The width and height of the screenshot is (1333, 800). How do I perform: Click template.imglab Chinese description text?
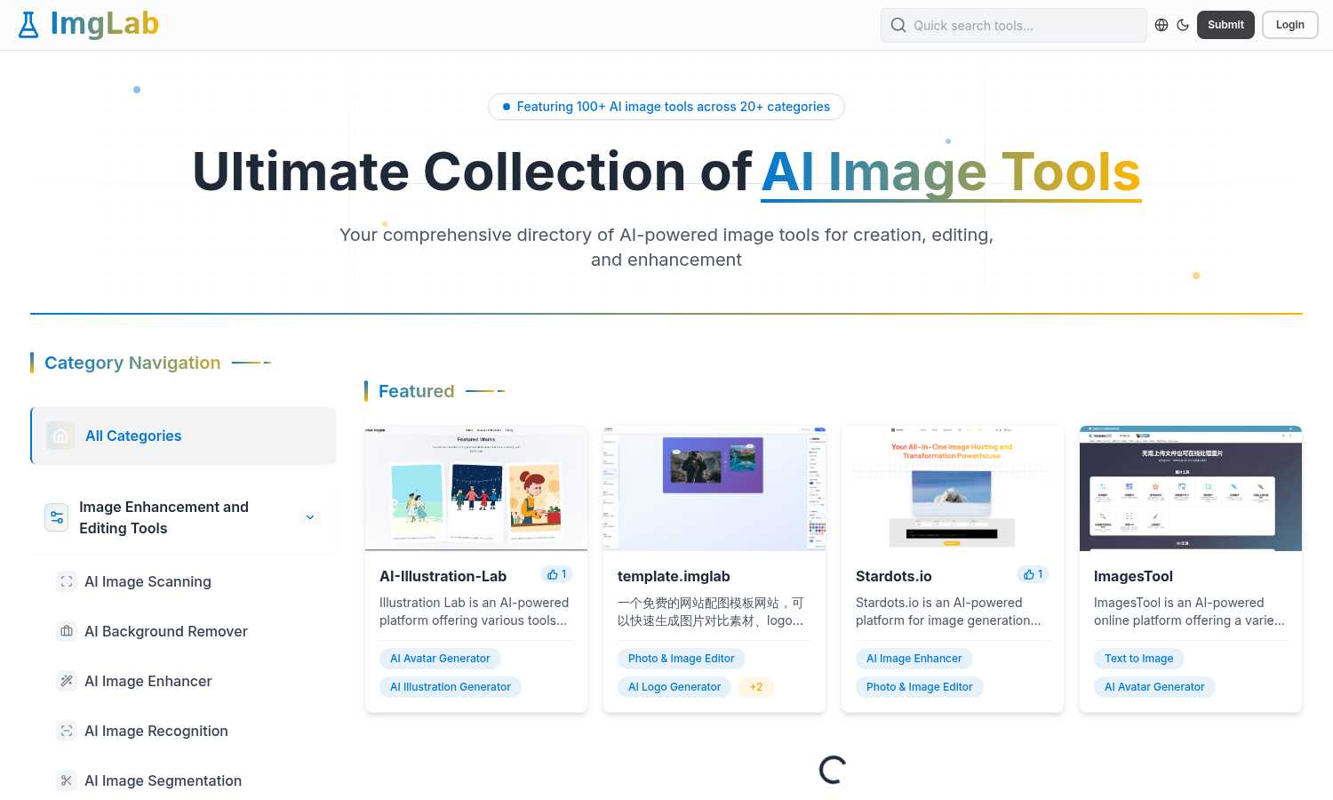click(711, 612)
